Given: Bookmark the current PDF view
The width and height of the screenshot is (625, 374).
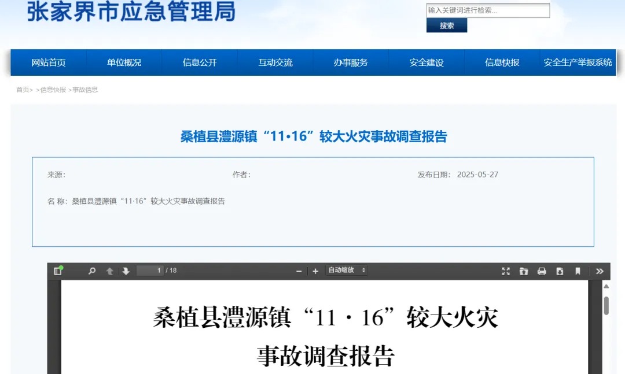Looking at the screenshot, I should (578, 271).
